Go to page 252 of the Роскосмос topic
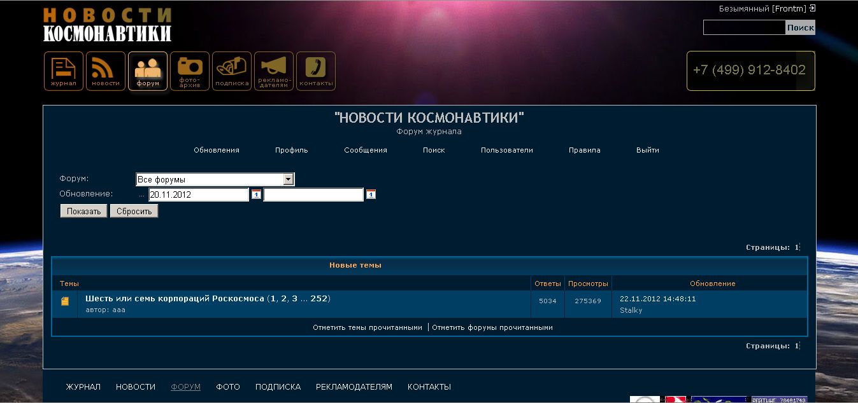Viewport: 858px width, 403px height. click(318, 298)
